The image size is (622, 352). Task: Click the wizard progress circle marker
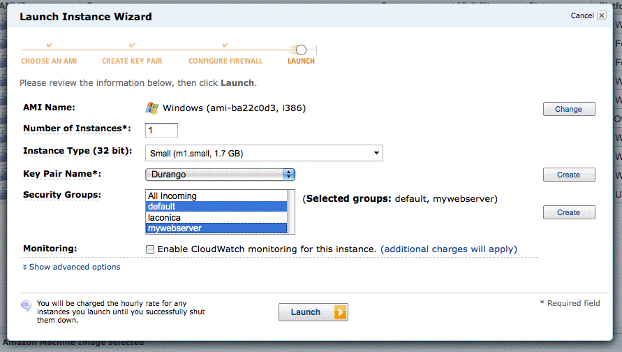click(301, 50)
